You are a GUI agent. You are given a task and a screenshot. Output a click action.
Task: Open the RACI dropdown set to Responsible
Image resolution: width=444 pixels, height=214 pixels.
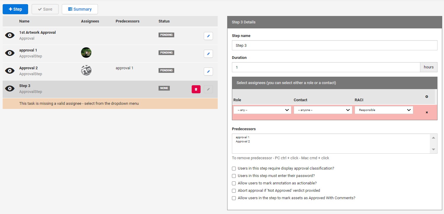click(x=384, y=110)
